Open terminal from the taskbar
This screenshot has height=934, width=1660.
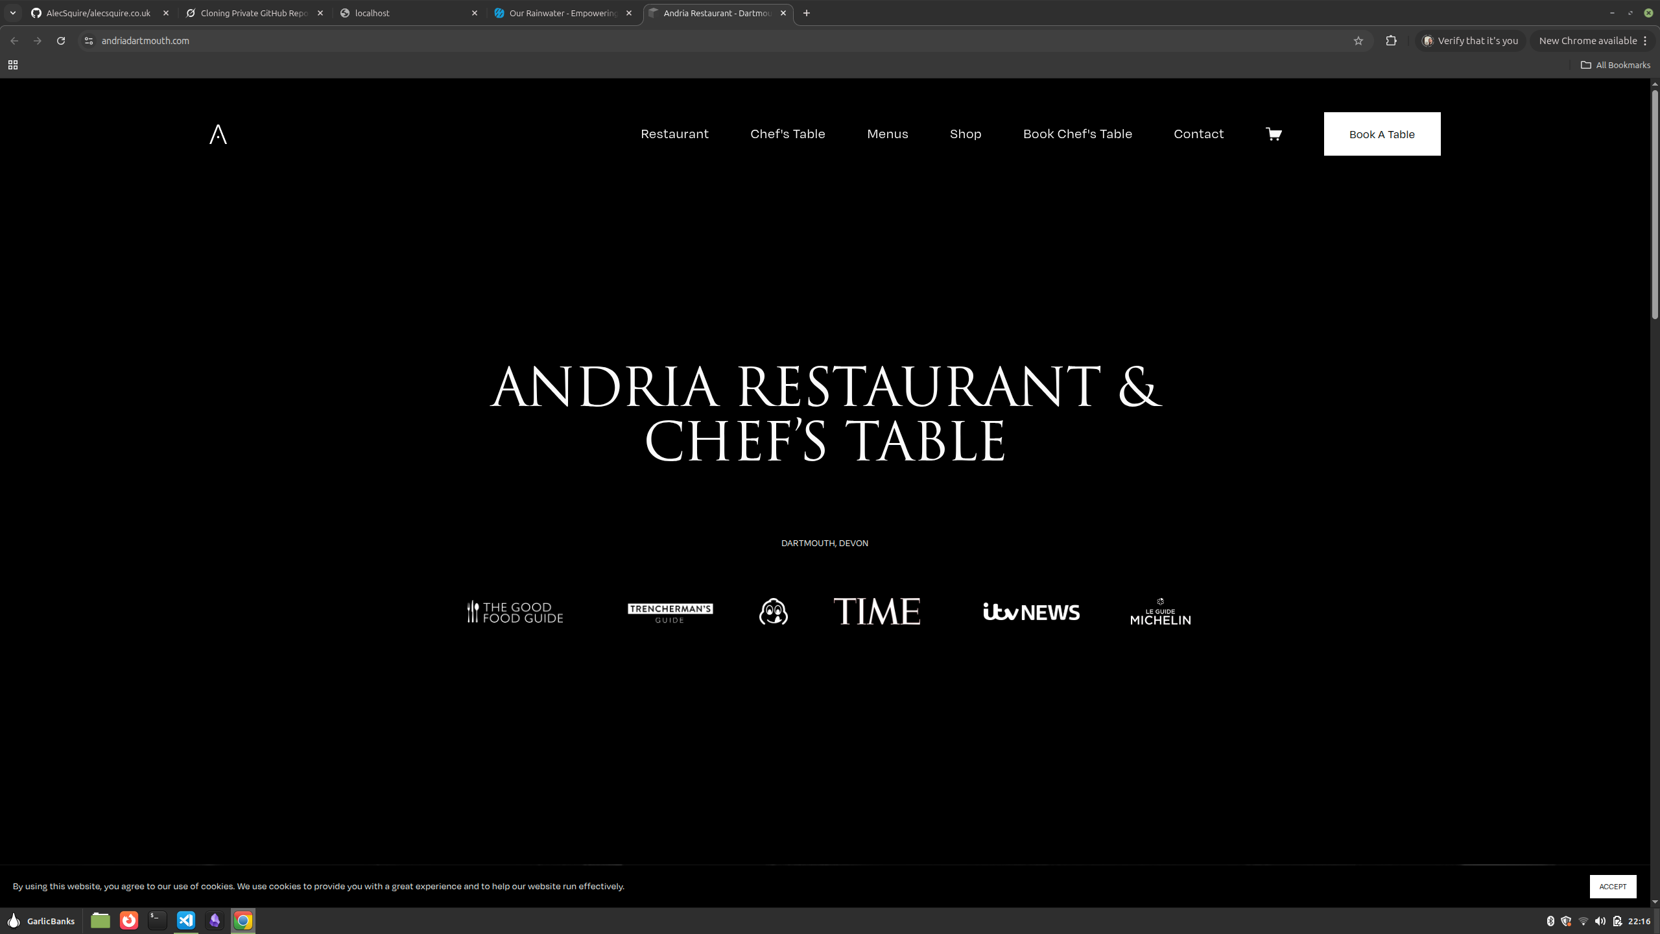pos(158,920)
